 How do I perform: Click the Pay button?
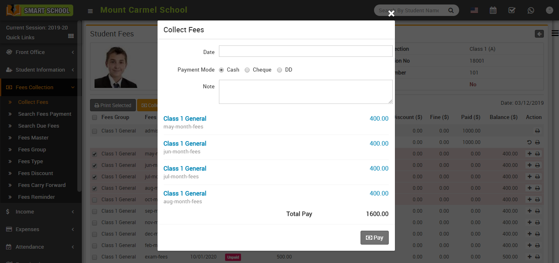(374, 238)
